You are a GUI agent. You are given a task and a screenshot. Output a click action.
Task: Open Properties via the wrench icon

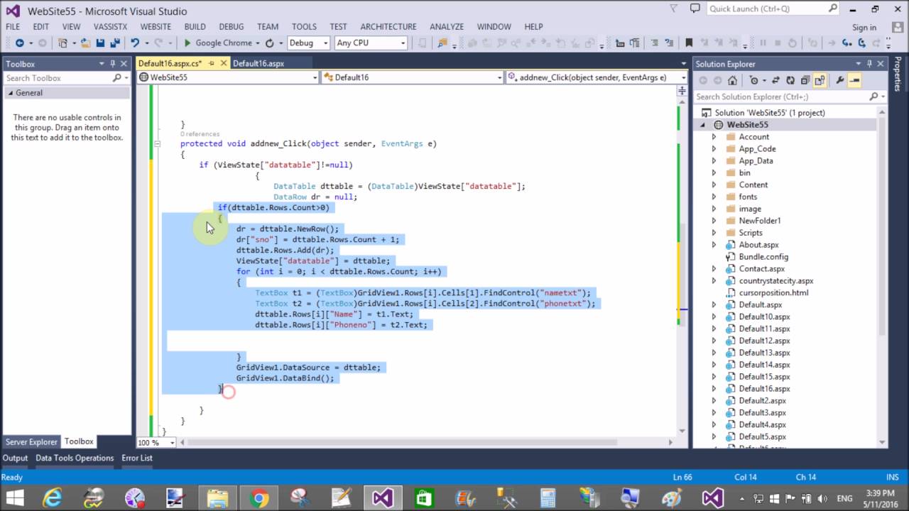(839, 80)
